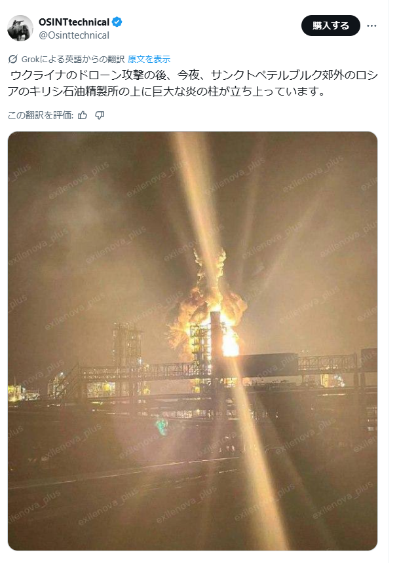This screenshot has width=399, height=563.
Task: Click the 購入する subscribe button
Action: click(330, 26)
